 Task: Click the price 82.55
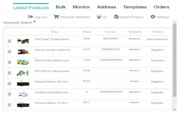[x=87, y=81]
